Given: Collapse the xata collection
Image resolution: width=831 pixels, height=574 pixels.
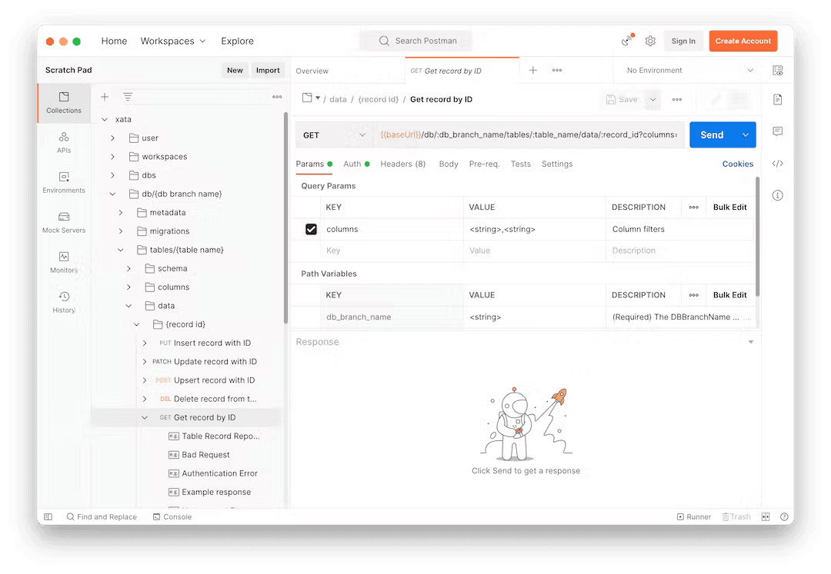Looking at the screenshot, I should [x=105, y=120].
